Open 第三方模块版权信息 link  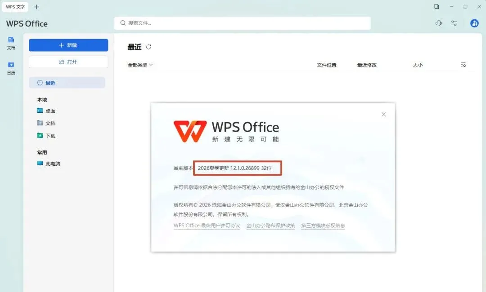(323, 226)
